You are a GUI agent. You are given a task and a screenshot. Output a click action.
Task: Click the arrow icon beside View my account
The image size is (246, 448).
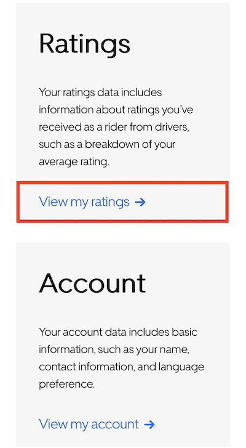coord(149,425)
